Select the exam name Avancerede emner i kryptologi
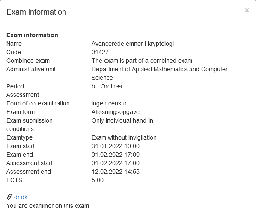The image size is (256, 213). point(133,44)
